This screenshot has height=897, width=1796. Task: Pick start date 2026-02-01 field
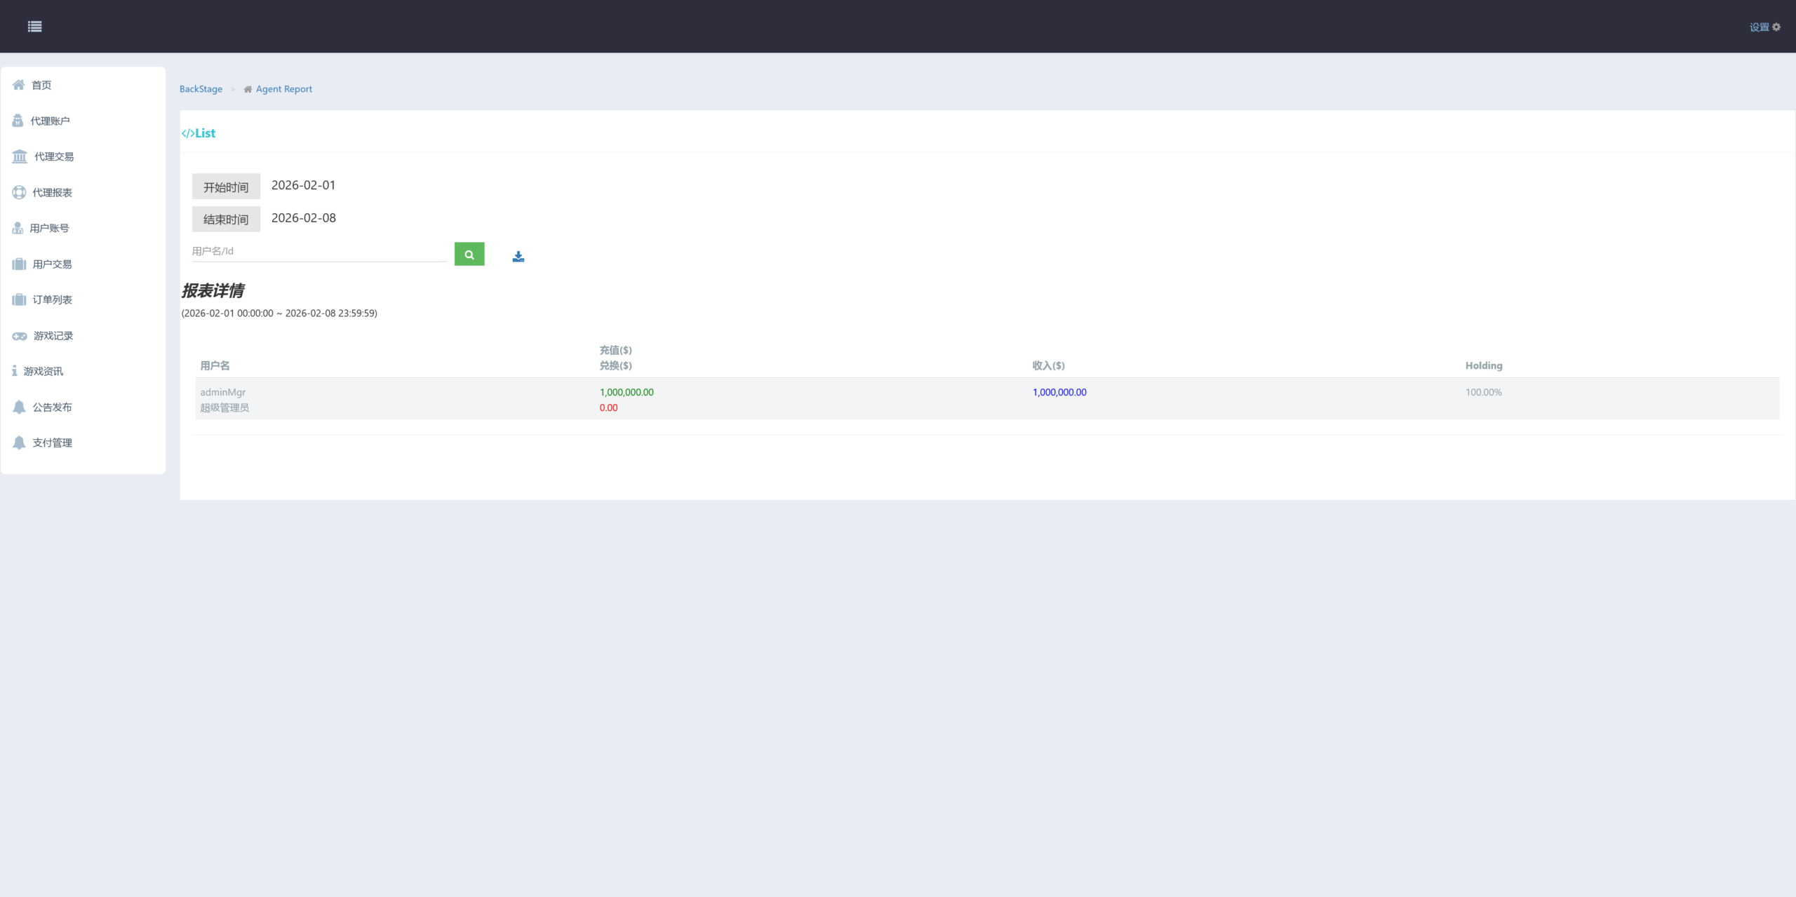coord(303,185)
